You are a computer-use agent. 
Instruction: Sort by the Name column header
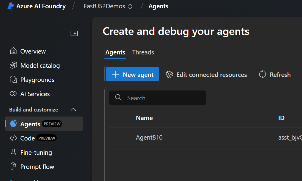(144, 118)
